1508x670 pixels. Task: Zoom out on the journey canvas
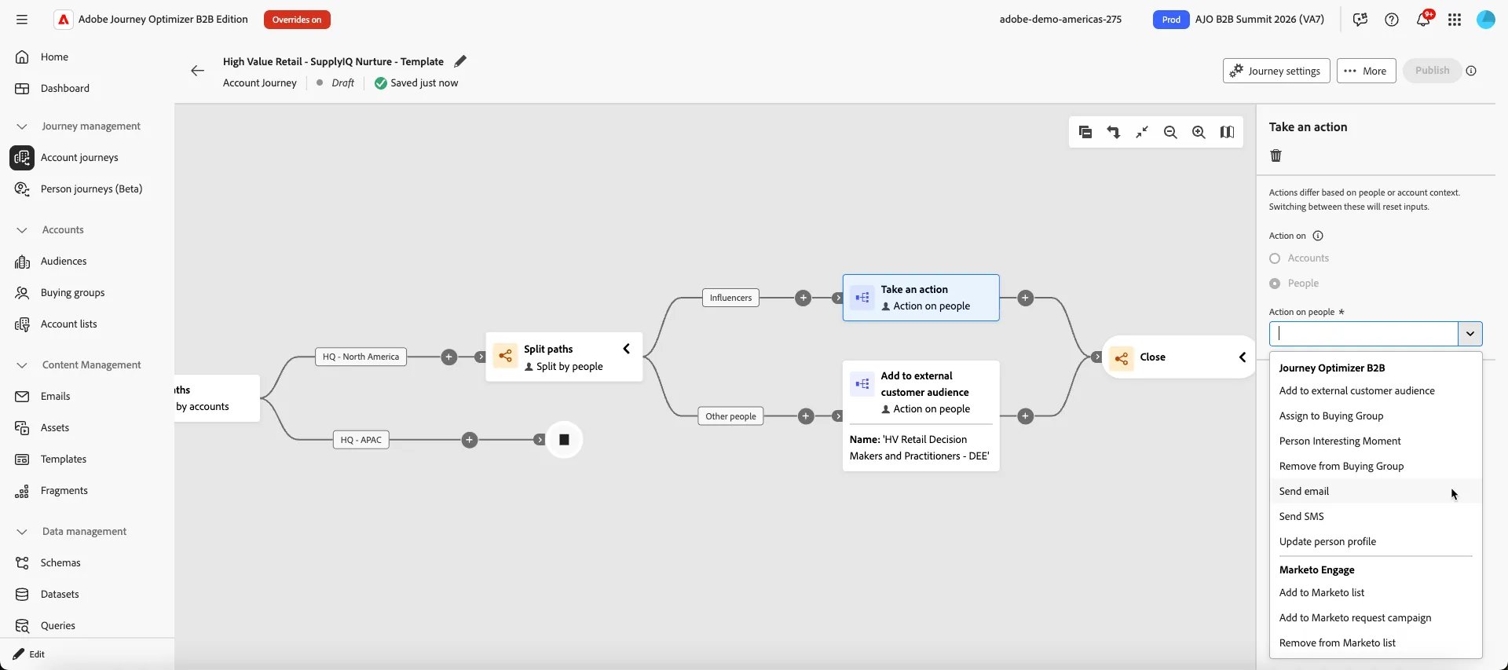pos(1170,132)
